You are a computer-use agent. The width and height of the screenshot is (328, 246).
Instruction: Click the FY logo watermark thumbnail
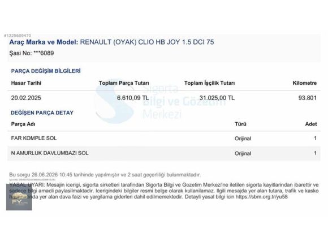[x=19, y=197]
